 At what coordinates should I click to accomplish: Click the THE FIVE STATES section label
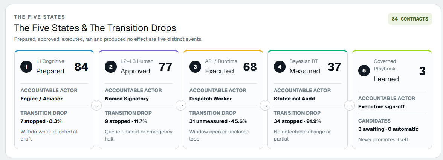40,17
